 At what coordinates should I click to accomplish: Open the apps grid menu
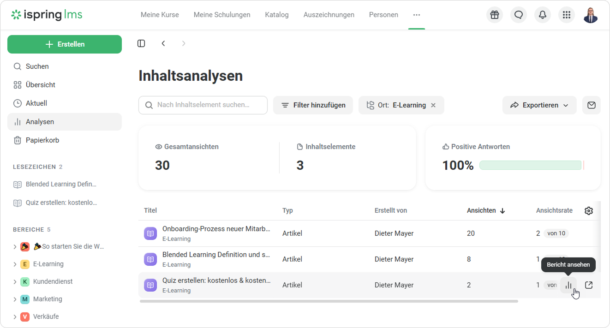point(567,15)
